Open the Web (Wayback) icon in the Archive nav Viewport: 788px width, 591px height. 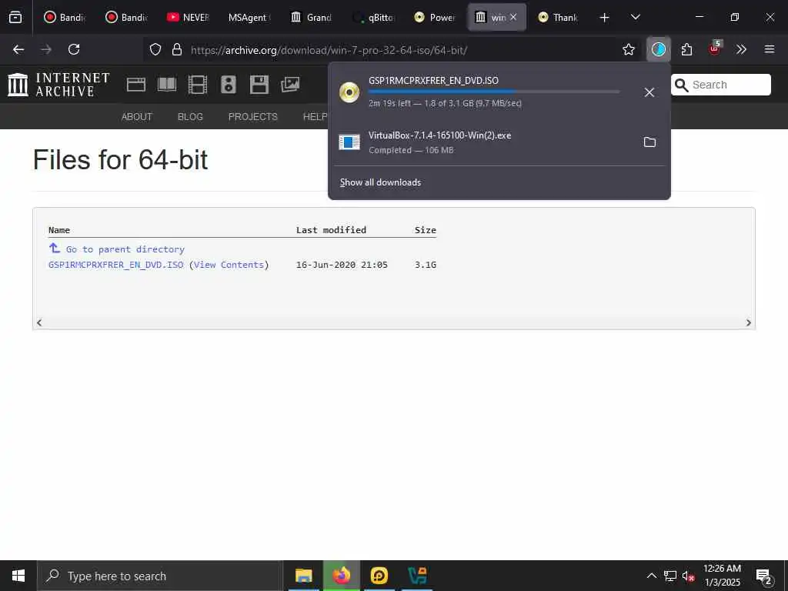point(135,85)
